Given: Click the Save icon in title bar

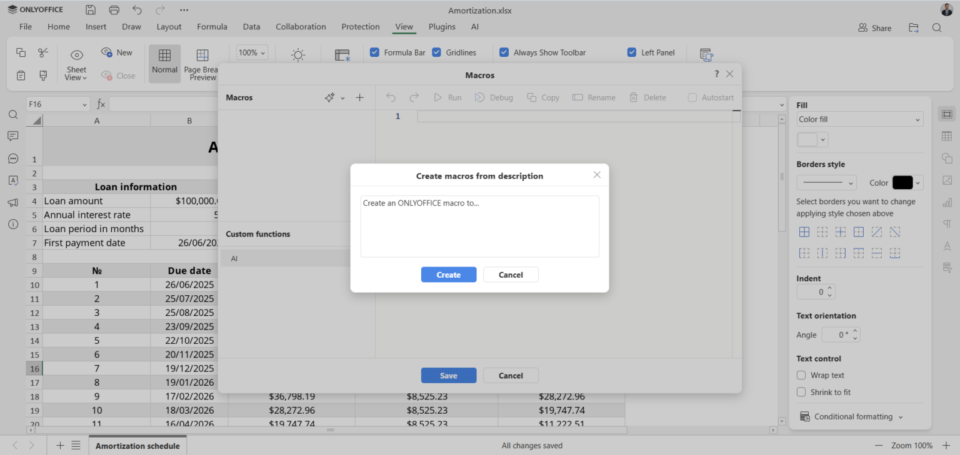Looking at the screenshot, I should (91, 10).
